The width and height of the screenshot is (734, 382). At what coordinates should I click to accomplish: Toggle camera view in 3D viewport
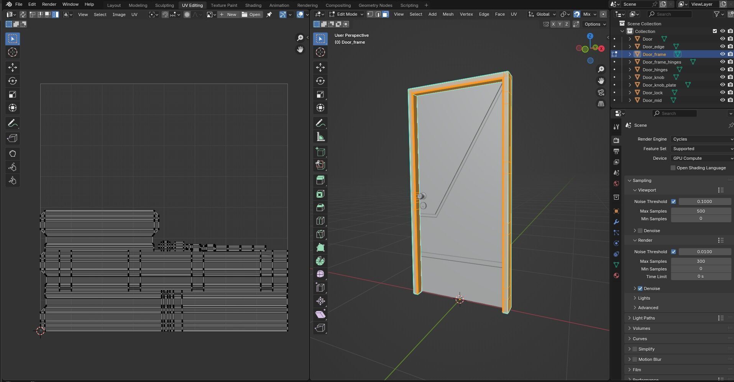click(601, 92)
